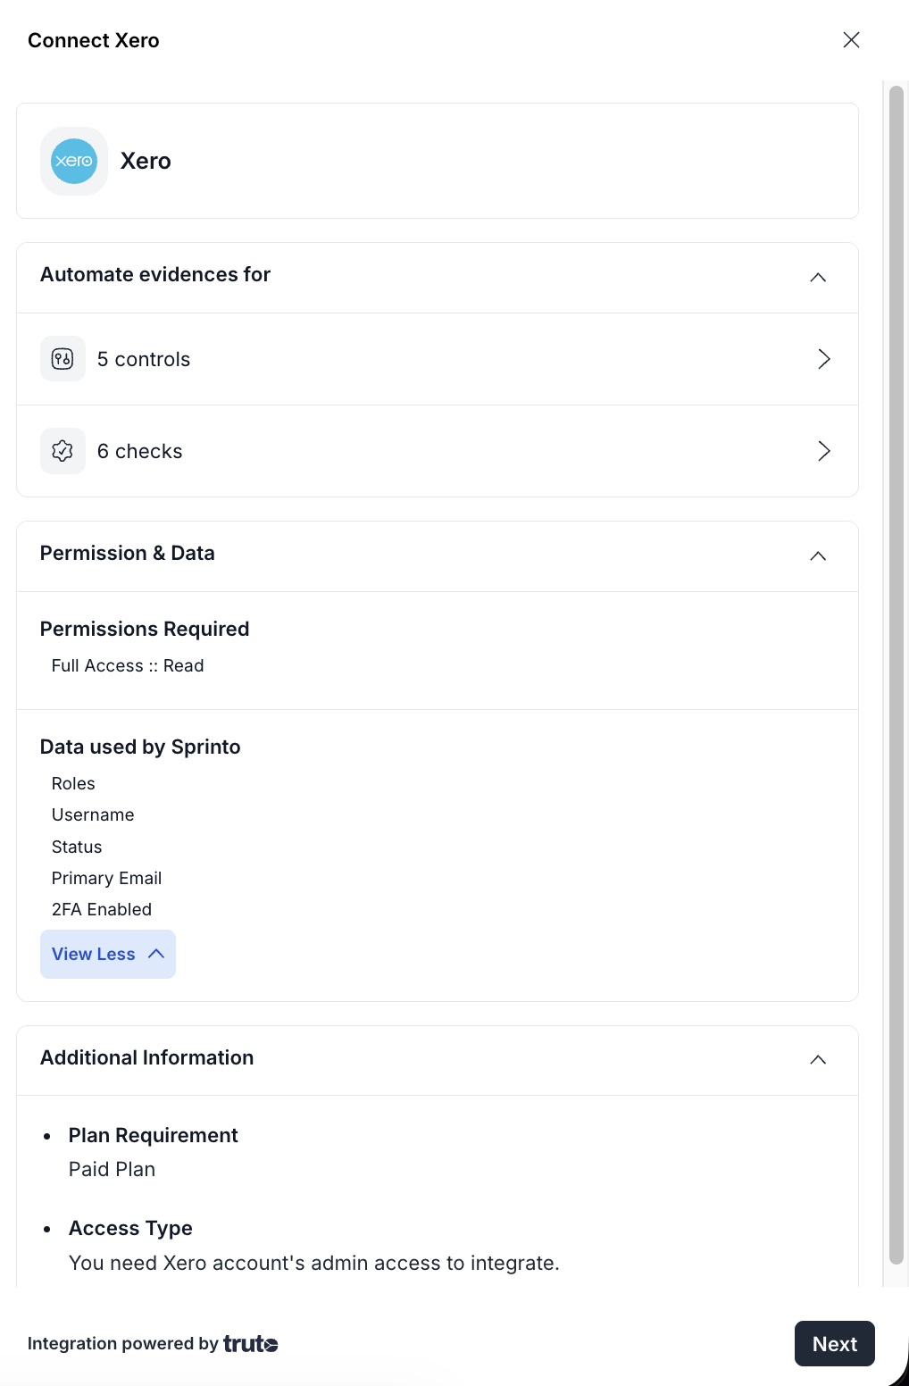Click the Full Access :: Read permission

point(128,665)
